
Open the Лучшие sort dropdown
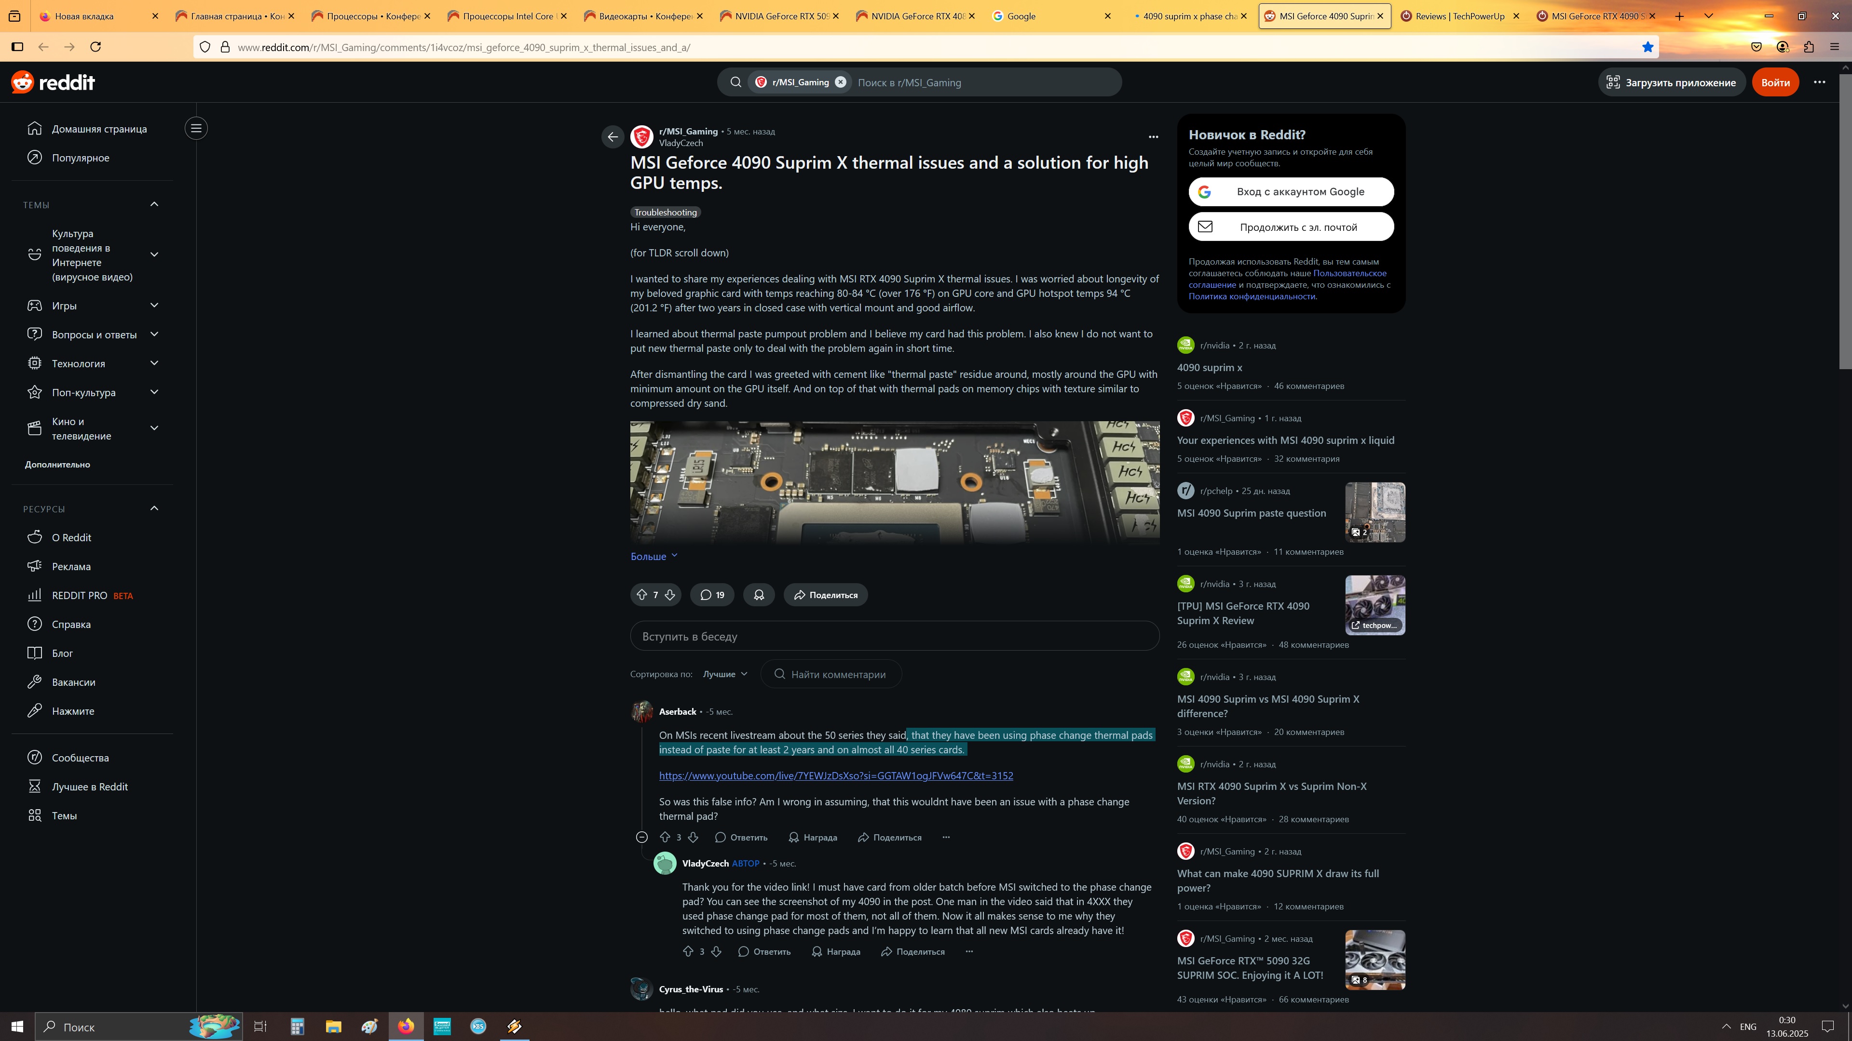click(x=725, y=674)
